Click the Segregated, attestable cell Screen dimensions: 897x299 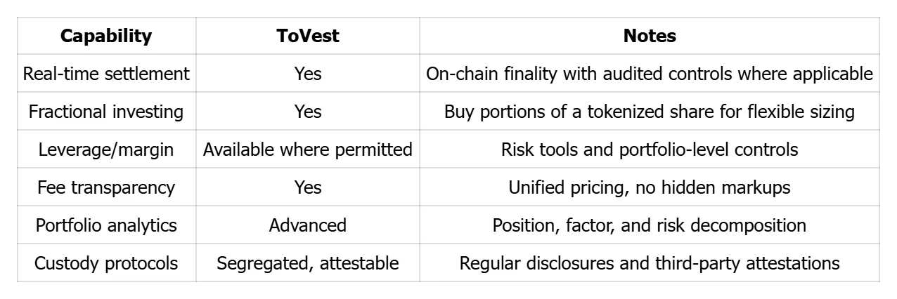point(308,263)
